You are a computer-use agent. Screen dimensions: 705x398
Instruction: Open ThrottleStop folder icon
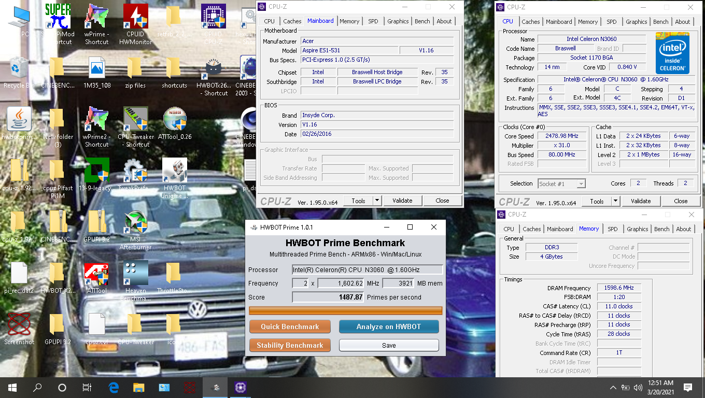[x=174, y=277]
